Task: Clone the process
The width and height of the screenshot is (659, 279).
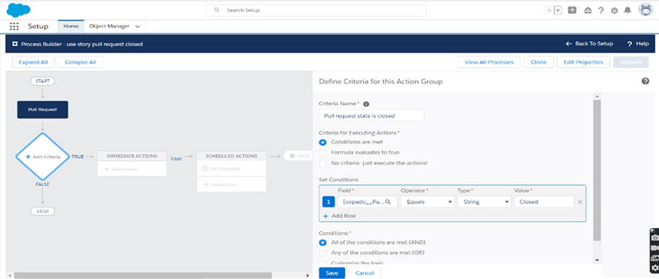Action: 539,62
